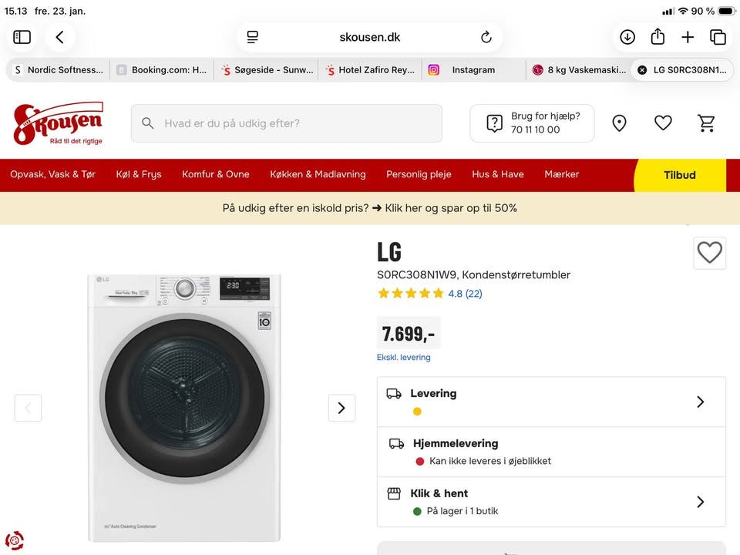Viewport: 740px width, 555px height.
Task: Open the store locator pin icon
Action: (x=619, y=123)
